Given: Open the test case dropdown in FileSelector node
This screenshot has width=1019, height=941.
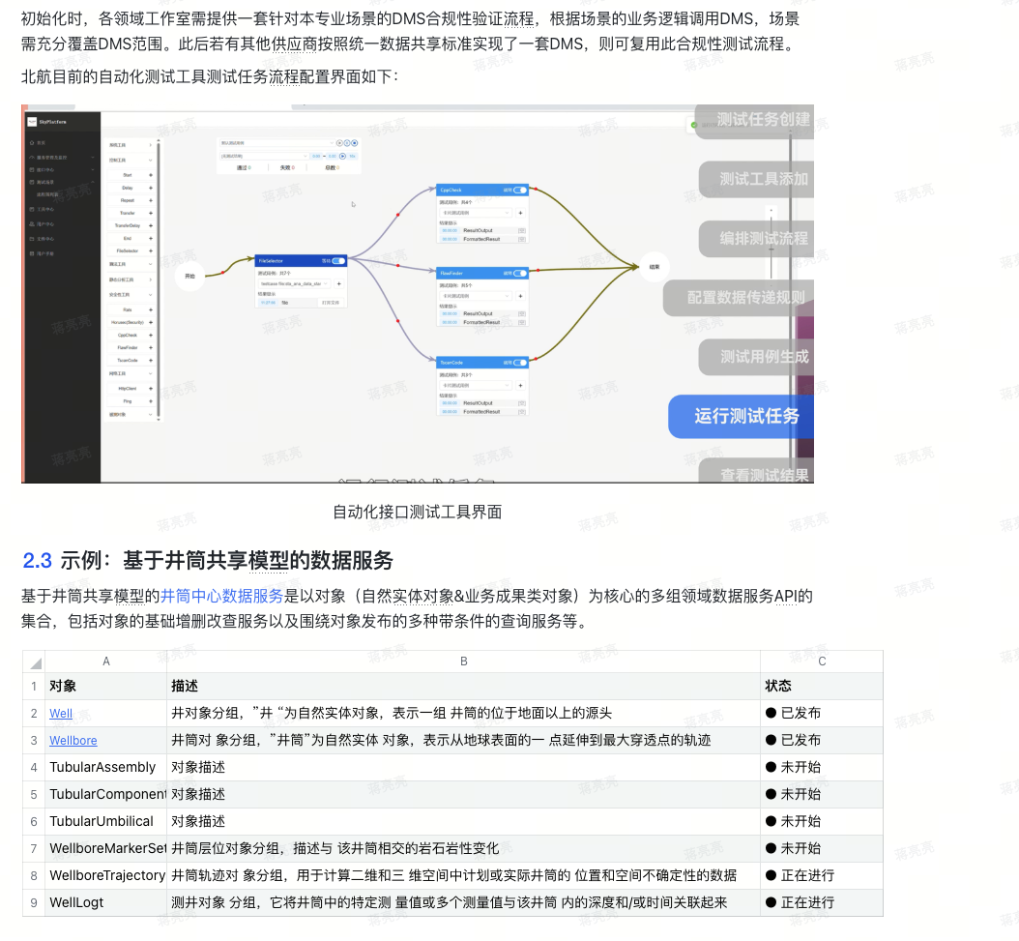Looking at the screenshot, I should 294,284.
